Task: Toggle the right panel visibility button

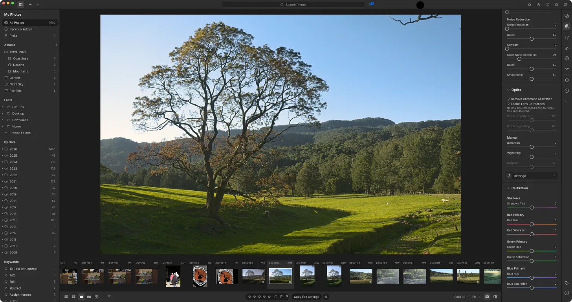Action: coord(495,297)
